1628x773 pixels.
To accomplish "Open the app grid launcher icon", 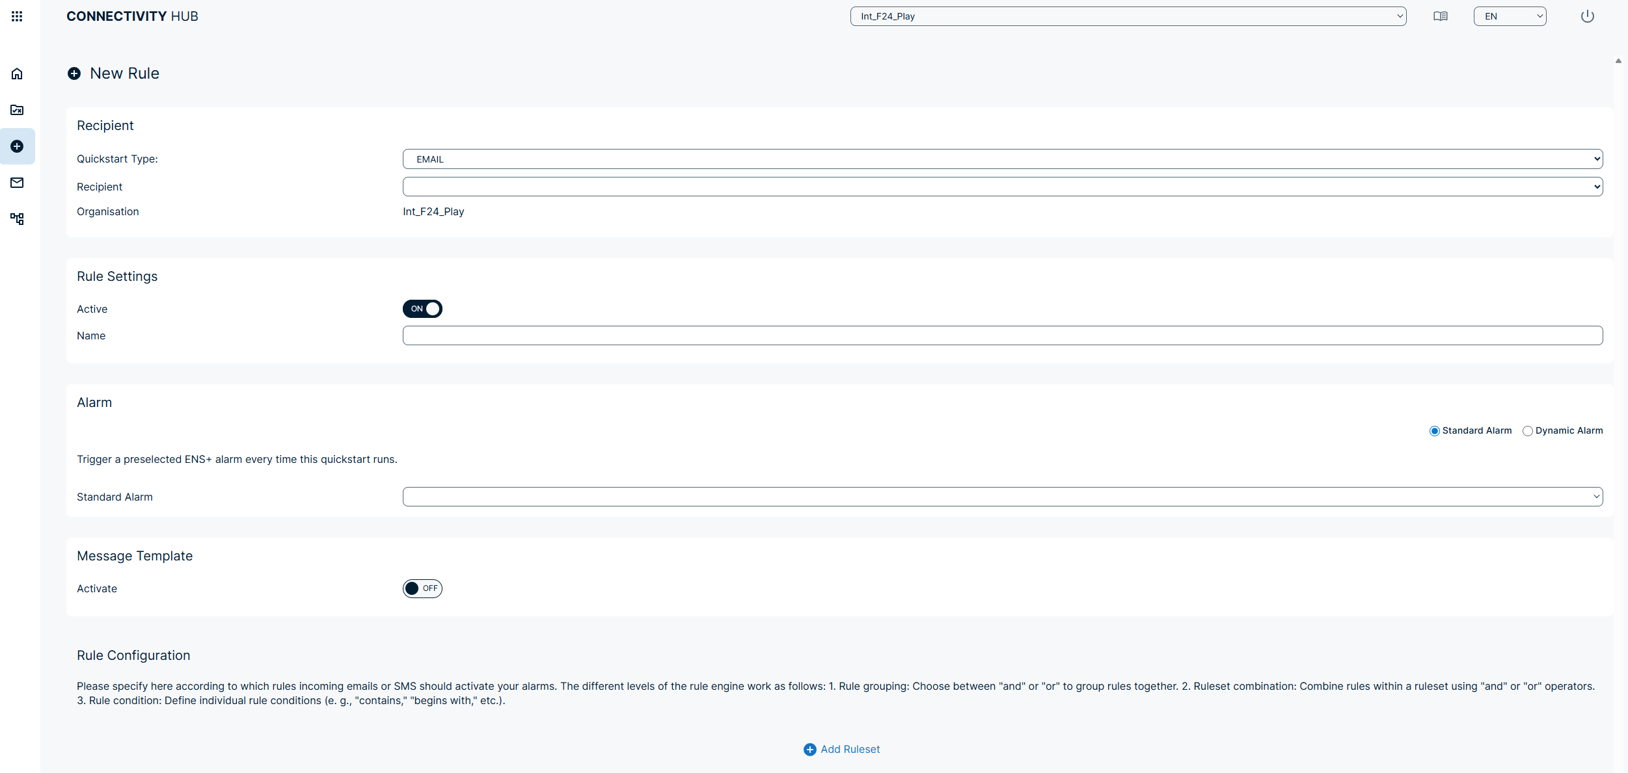I will pyautogui.click(x=17, y=16).
